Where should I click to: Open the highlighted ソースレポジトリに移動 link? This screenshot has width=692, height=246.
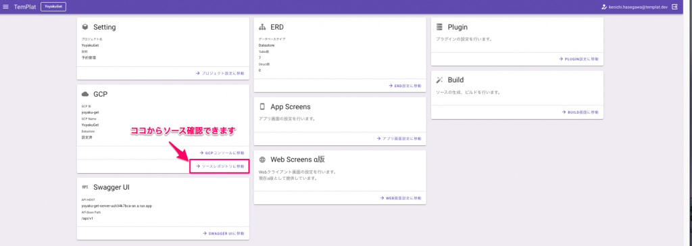point(220,166)
